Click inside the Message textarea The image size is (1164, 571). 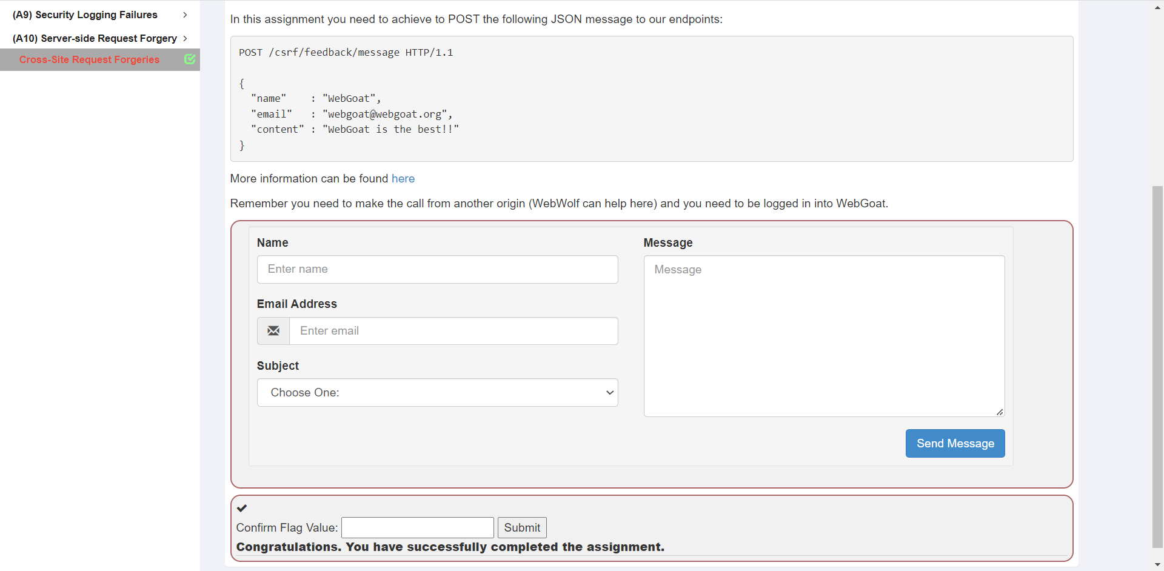(x=824, y=336)
